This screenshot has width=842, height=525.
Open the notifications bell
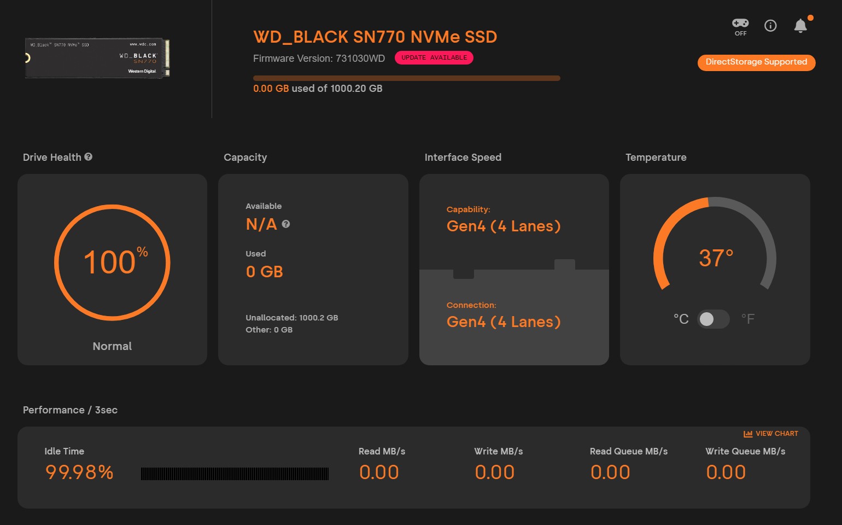point(800,26)
